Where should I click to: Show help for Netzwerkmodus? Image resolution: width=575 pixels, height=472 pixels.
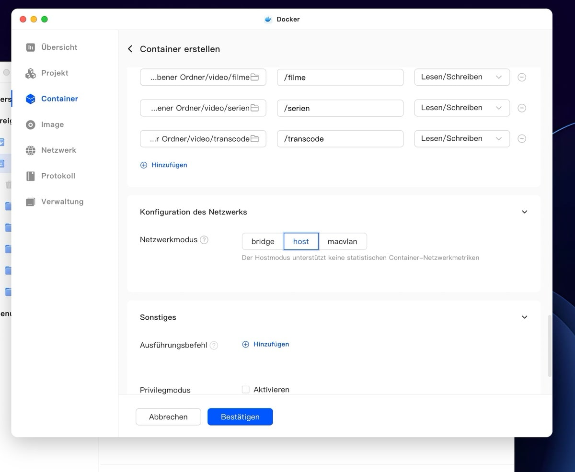click(x=204, y=240)
